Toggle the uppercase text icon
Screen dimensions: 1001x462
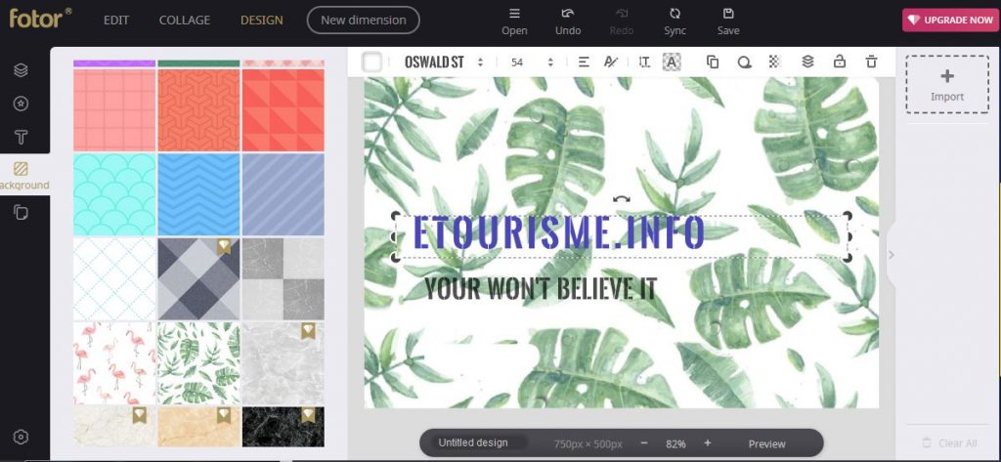click(672, 62)
